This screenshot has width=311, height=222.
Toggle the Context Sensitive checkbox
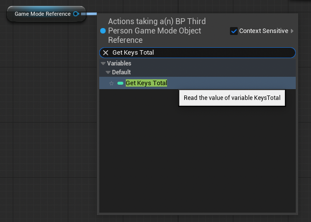(234, 31)
